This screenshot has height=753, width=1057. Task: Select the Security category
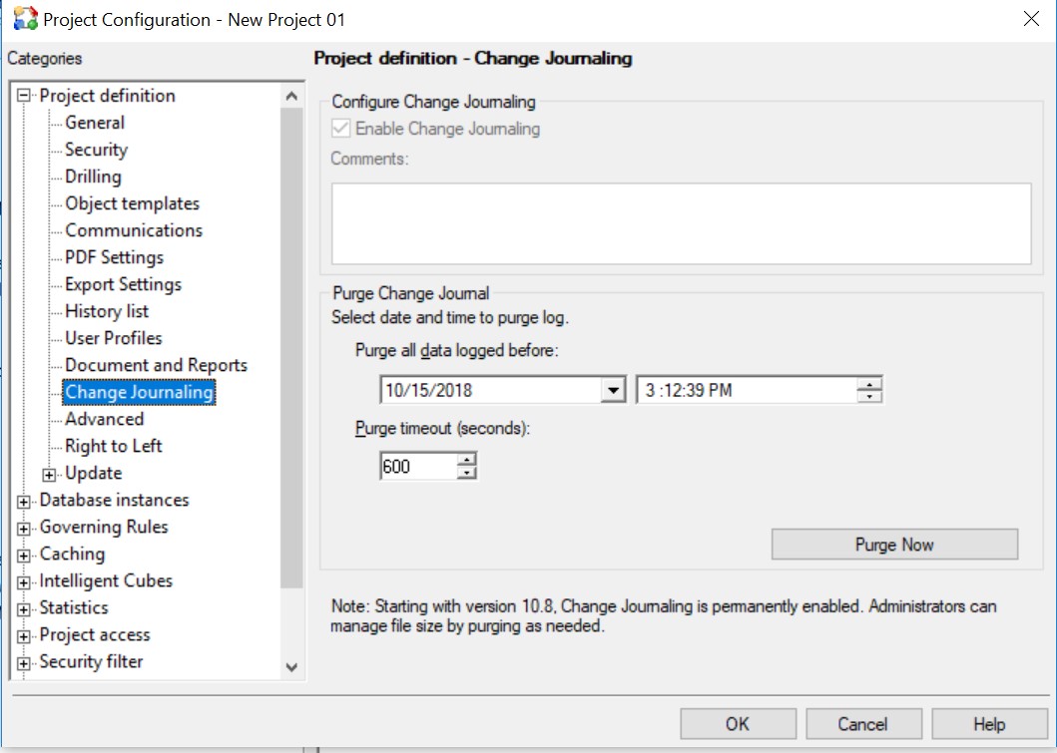pos(95,149)
